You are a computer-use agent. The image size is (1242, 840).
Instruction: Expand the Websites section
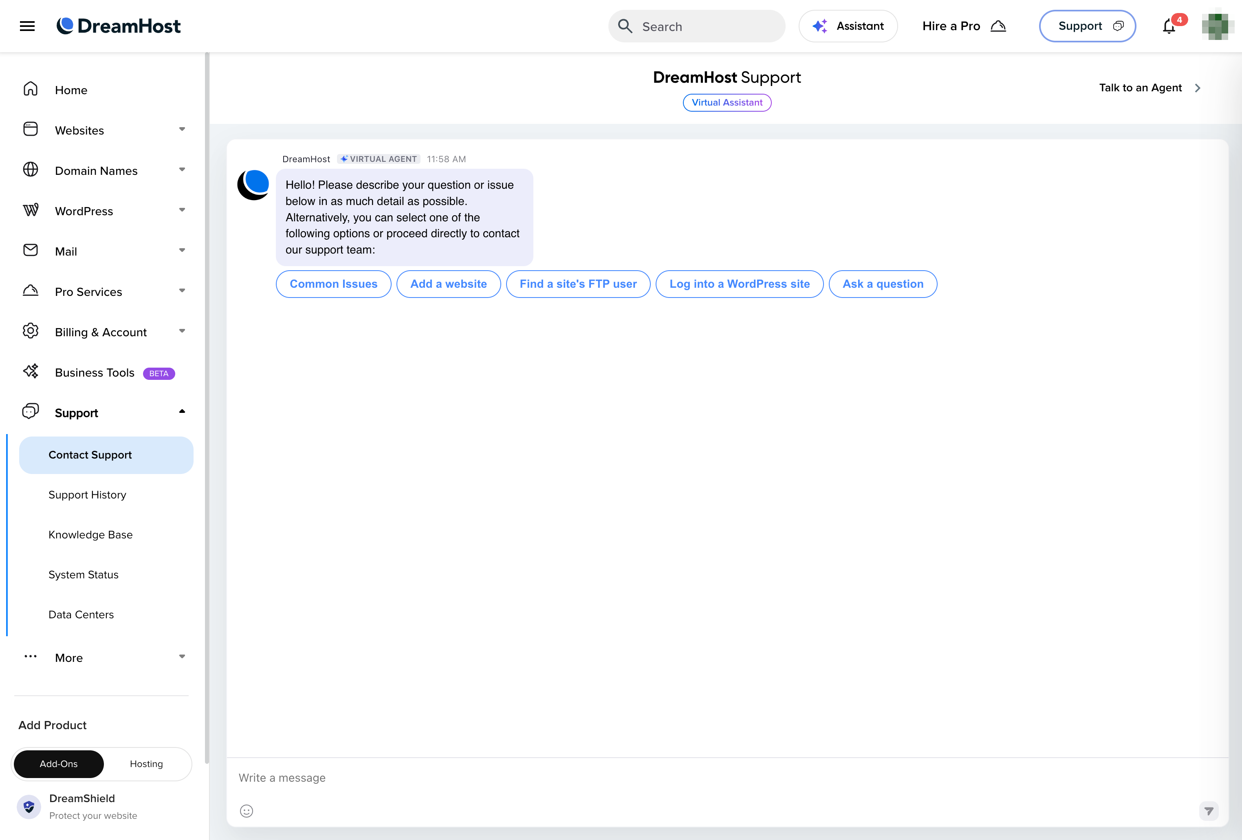pos(182,129)
